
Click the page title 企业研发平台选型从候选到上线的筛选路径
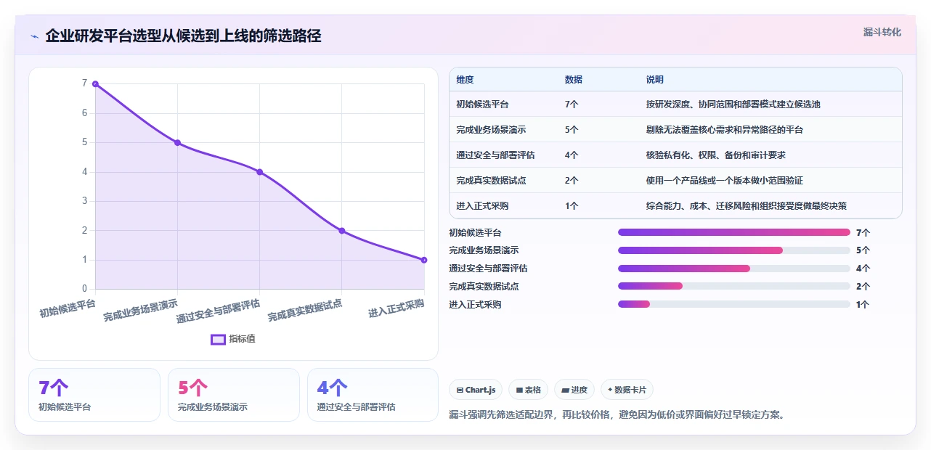(183, 36)
